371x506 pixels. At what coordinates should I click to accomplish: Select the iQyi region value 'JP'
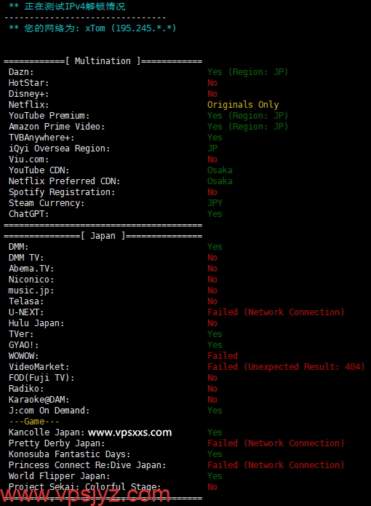click(212, 149)
